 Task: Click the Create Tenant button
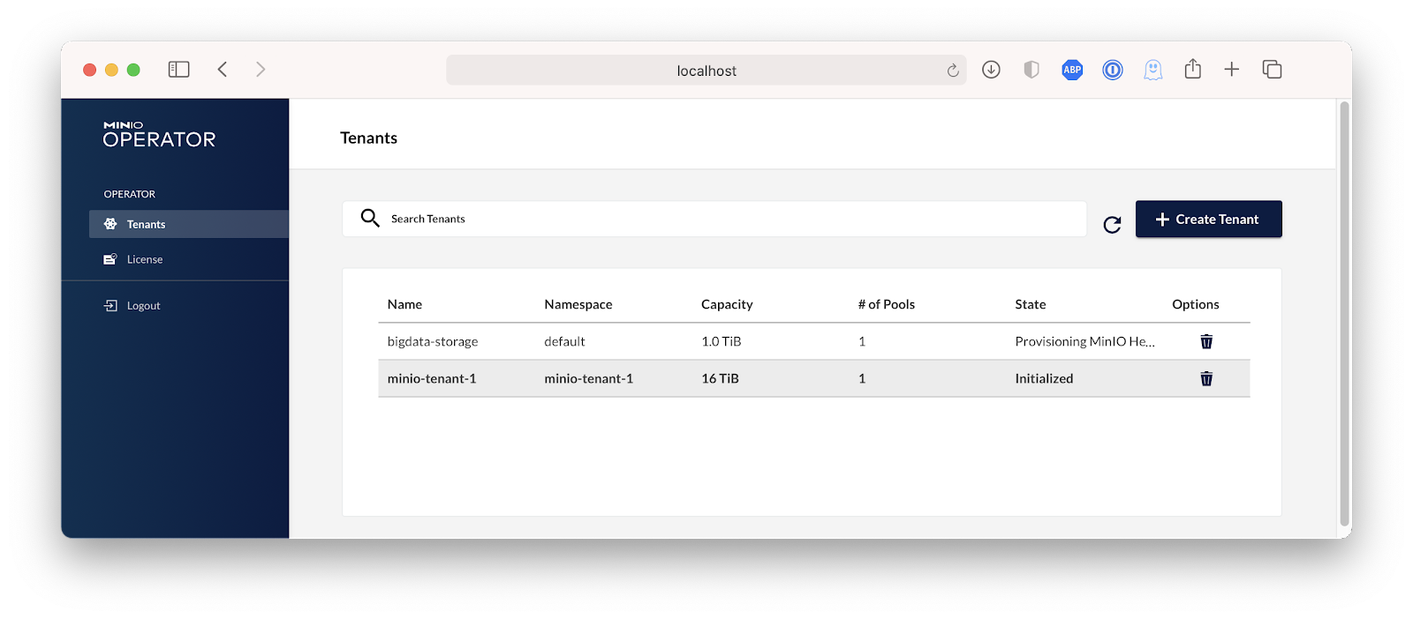pyautogui.click(x=1208, y=219)
